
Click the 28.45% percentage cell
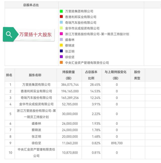95,85
